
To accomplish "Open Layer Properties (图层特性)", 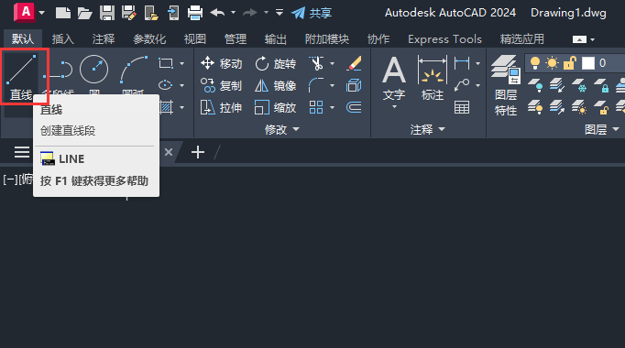I will (x=506, y=85).
